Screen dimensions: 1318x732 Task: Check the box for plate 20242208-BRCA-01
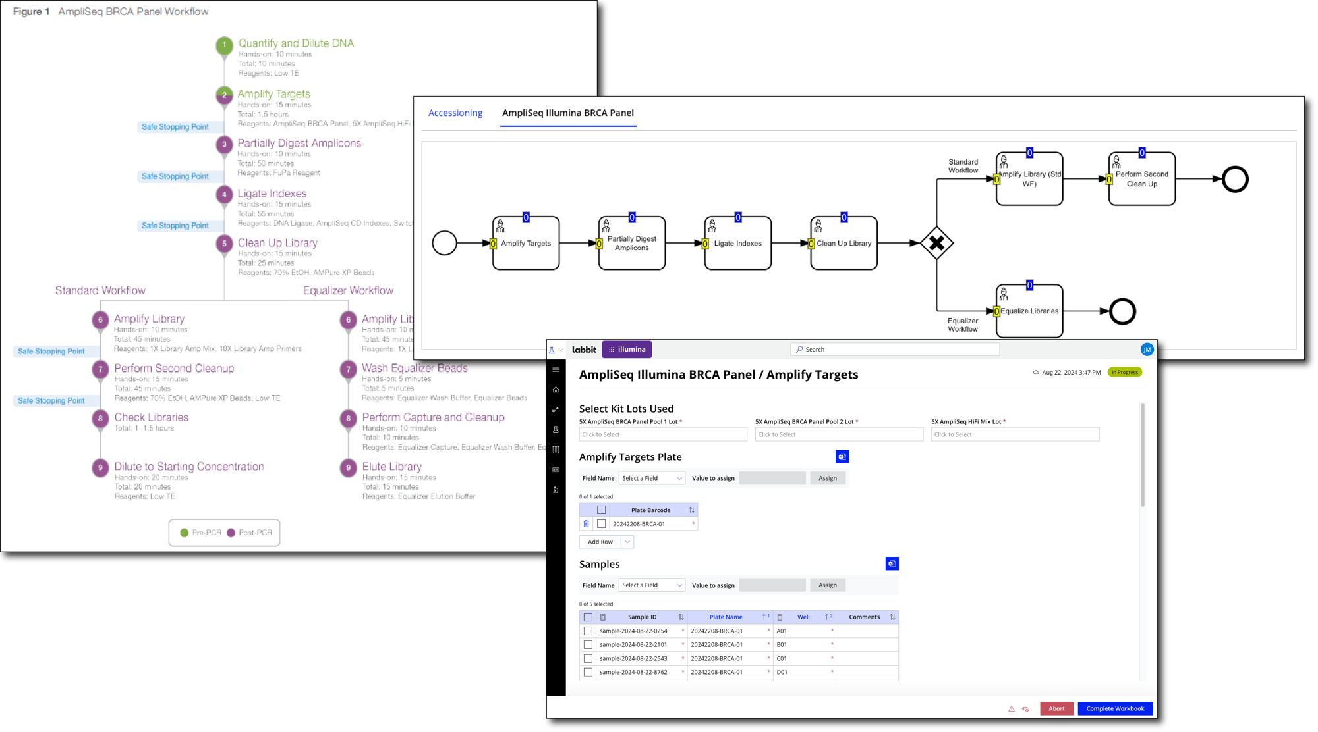(601, 524)
